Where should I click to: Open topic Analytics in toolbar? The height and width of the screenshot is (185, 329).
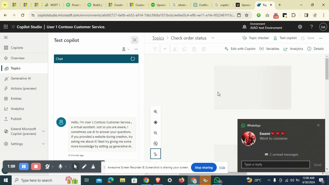point(293,49)
